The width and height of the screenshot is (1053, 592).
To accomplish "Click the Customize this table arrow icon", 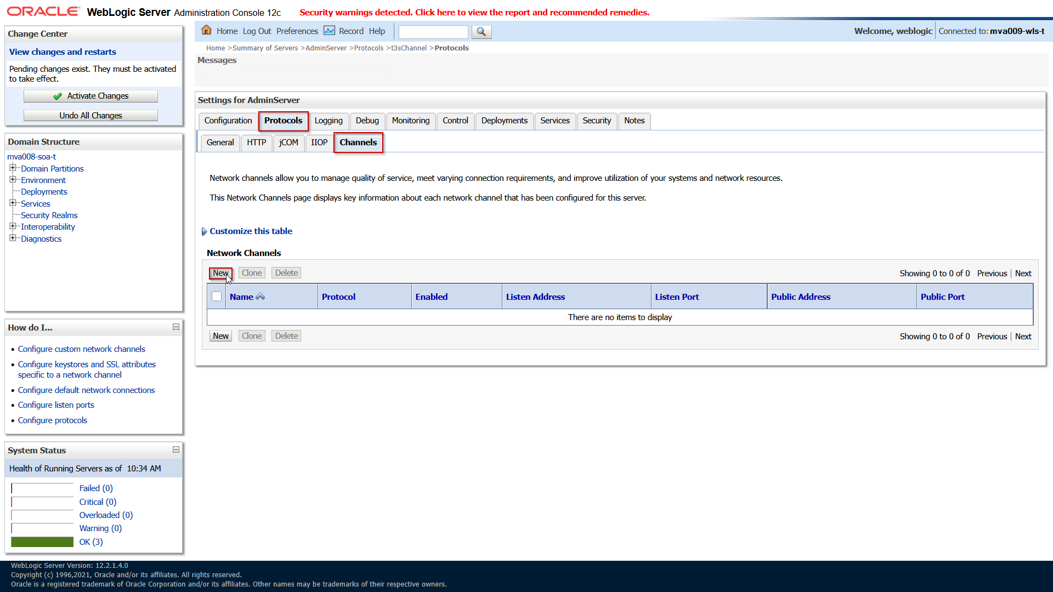I will pos(204,231).
